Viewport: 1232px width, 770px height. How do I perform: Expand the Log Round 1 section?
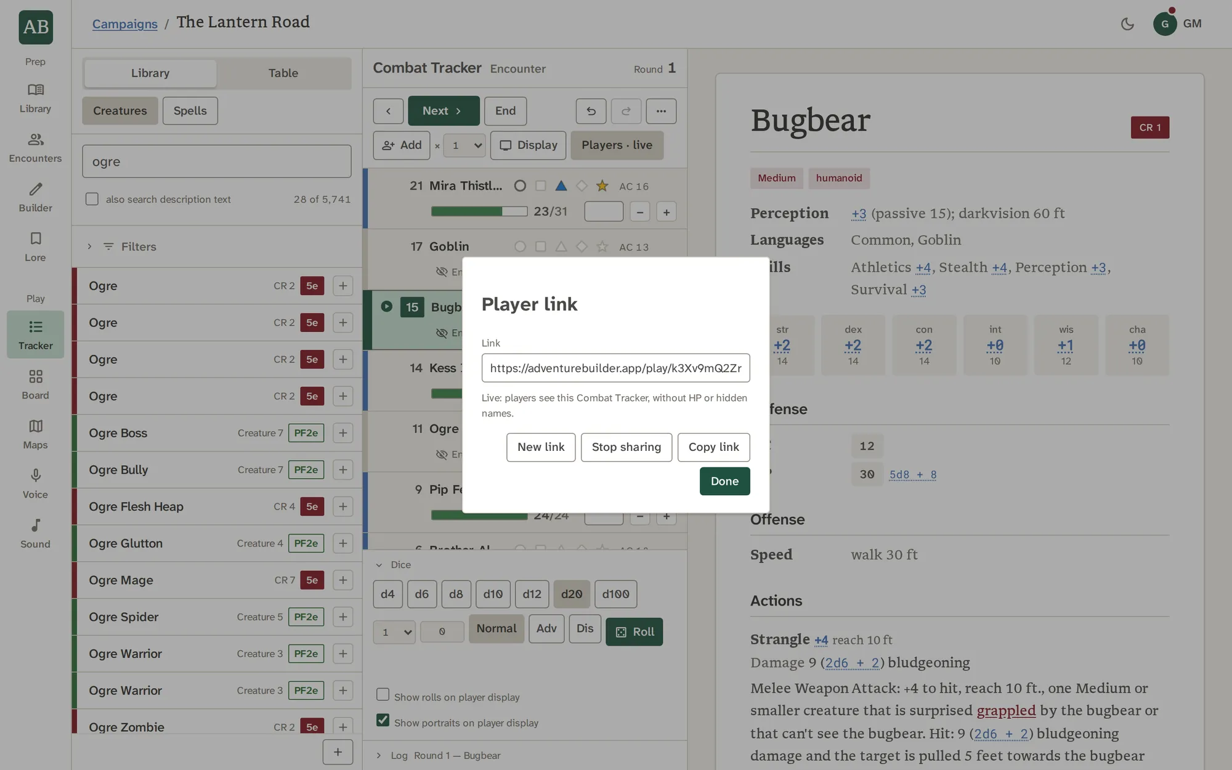point(439,755)
